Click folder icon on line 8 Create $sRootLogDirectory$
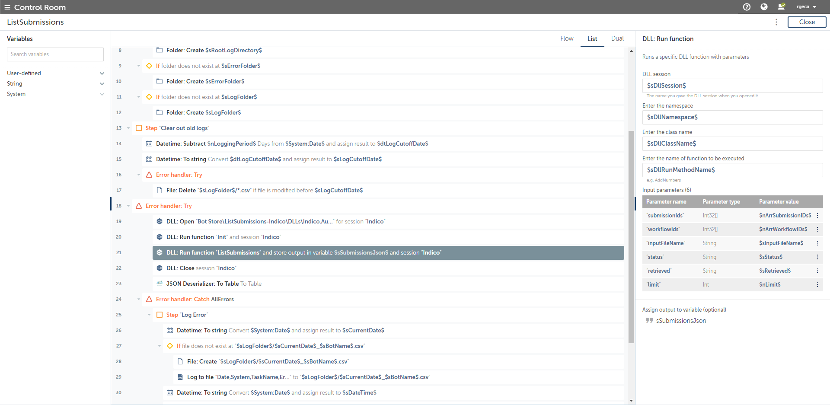The height and width of the screenshot is (405, 830). [160, 50]
